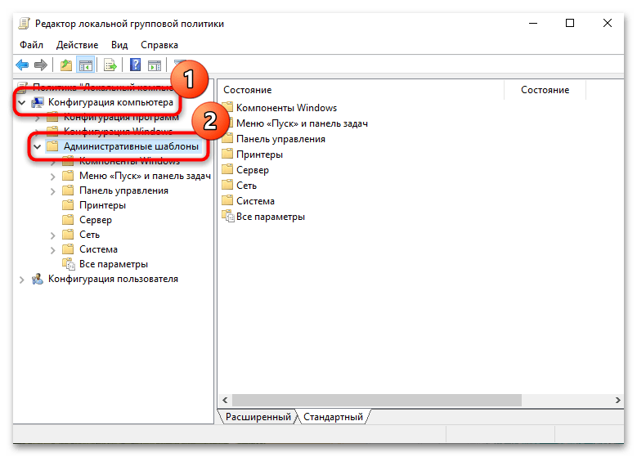
Task: Select Система in the tree
Action: pos(98,249)
